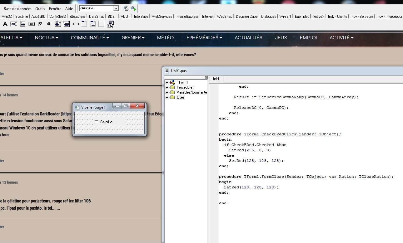
Task: Pick the Edit box component icon
Action: [14, 24]
